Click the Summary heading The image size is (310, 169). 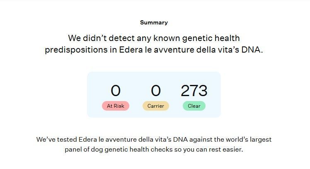tap(154, 22)
